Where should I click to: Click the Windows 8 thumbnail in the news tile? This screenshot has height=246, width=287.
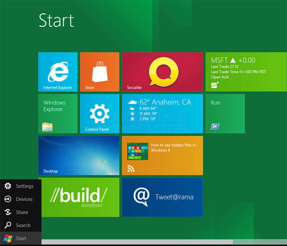(138, 151)
